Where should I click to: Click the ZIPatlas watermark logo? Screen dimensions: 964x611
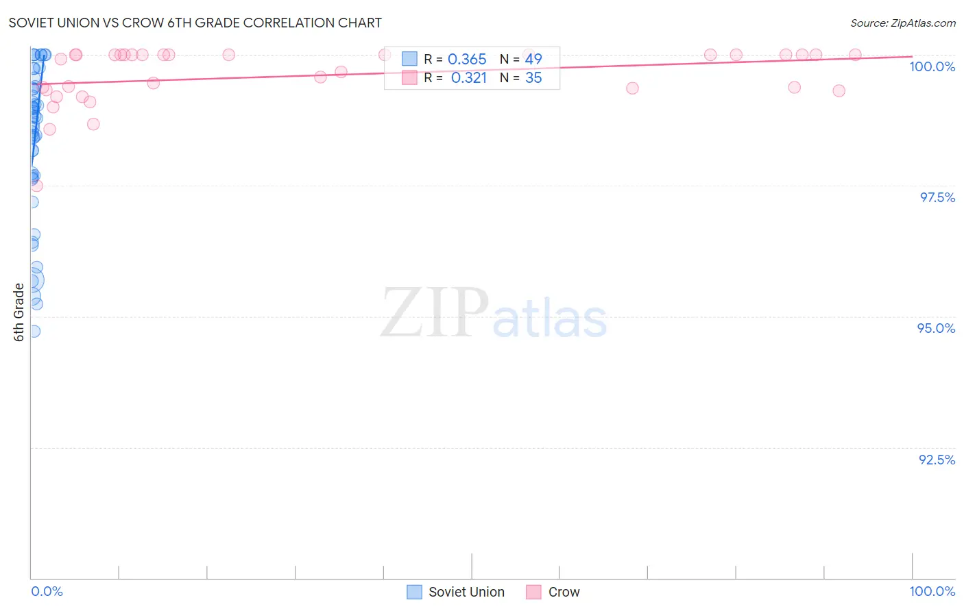(494, 314)
